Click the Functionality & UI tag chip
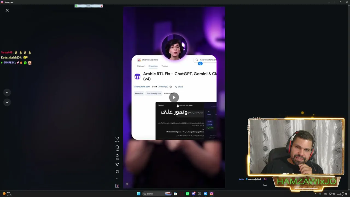The height and width of the screenshot is (197, 350). coord(154,94)
